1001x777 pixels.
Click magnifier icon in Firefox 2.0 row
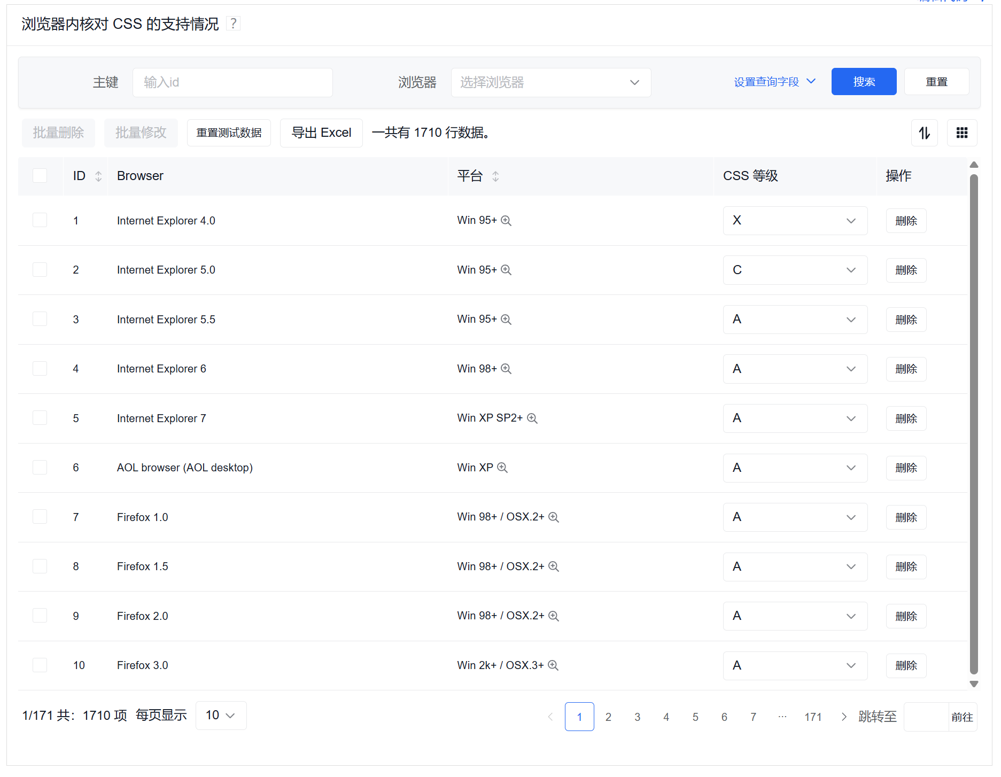[554, 616]
